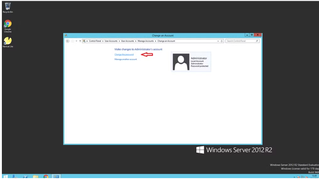Open Server Manager from the taskbar
Image resolution: width=319 pixels, height=180 pixels.
click(15, 176)
